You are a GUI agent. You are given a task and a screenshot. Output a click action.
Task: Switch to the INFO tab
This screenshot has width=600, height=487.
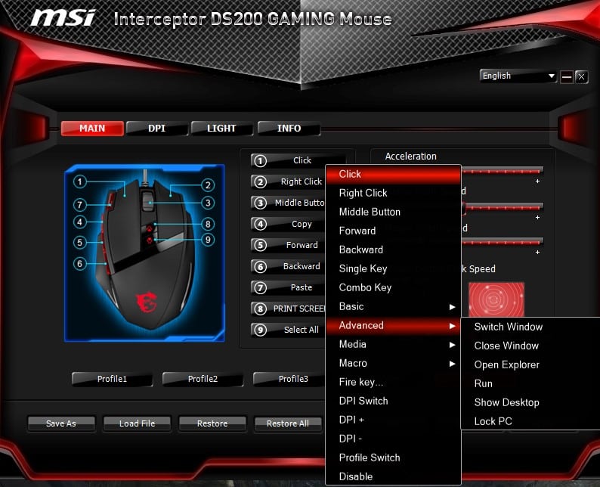[x=289, y=129]
